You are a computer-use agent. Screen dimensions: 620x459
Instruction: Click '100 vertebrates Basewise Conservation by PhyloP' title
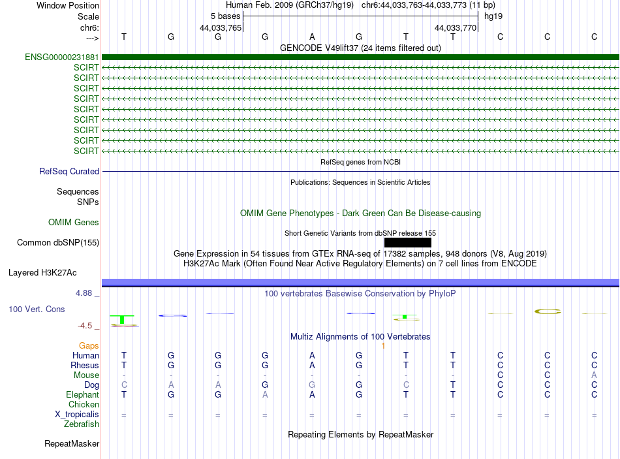360,294
